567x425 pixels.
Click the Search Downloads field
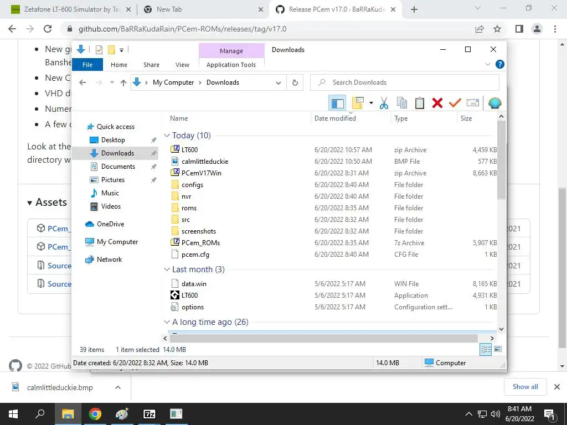pos(405,82)
